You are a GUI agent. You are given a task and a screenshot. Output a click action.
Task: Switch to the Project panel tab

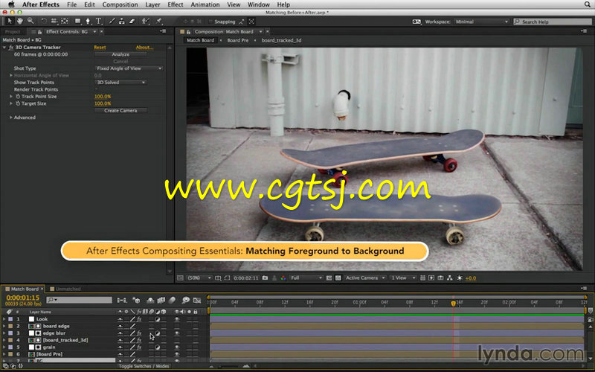tap(13, 31)
